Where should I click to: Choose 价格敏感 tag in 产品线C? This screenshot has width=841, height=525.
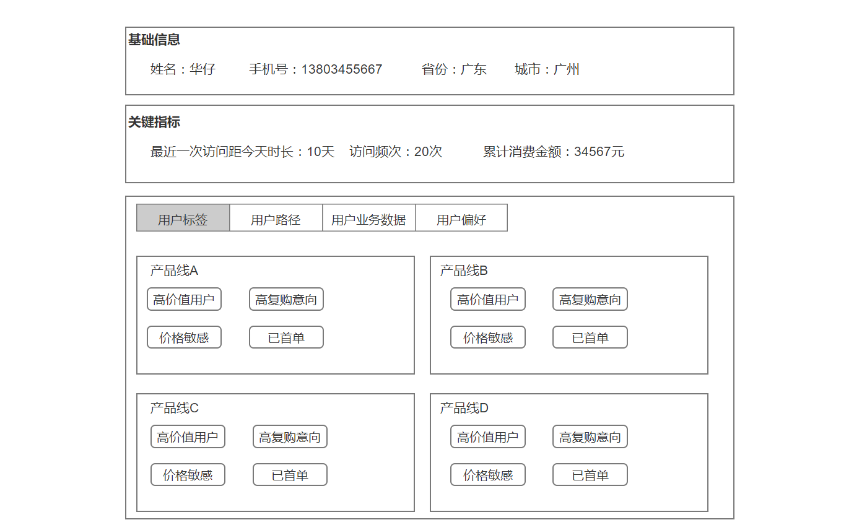[x=188, y=475]
